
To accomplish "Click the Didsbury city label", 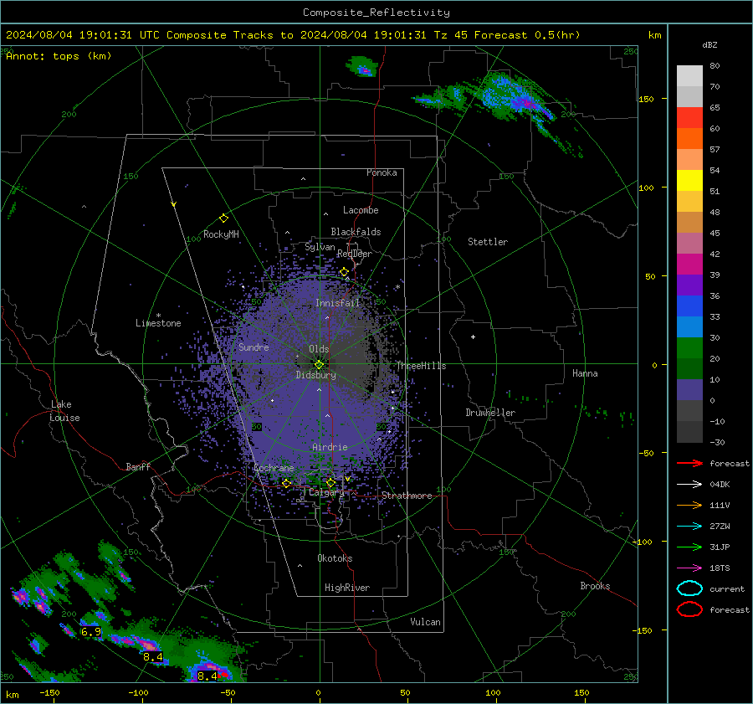I will click(x=315, y=375).
